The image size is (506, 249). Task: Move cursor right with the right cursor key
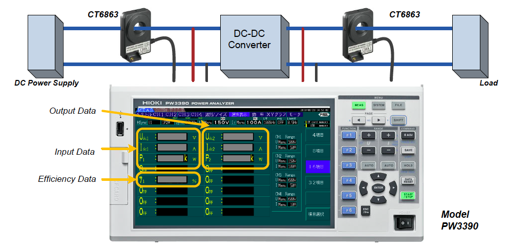point(393,188)
